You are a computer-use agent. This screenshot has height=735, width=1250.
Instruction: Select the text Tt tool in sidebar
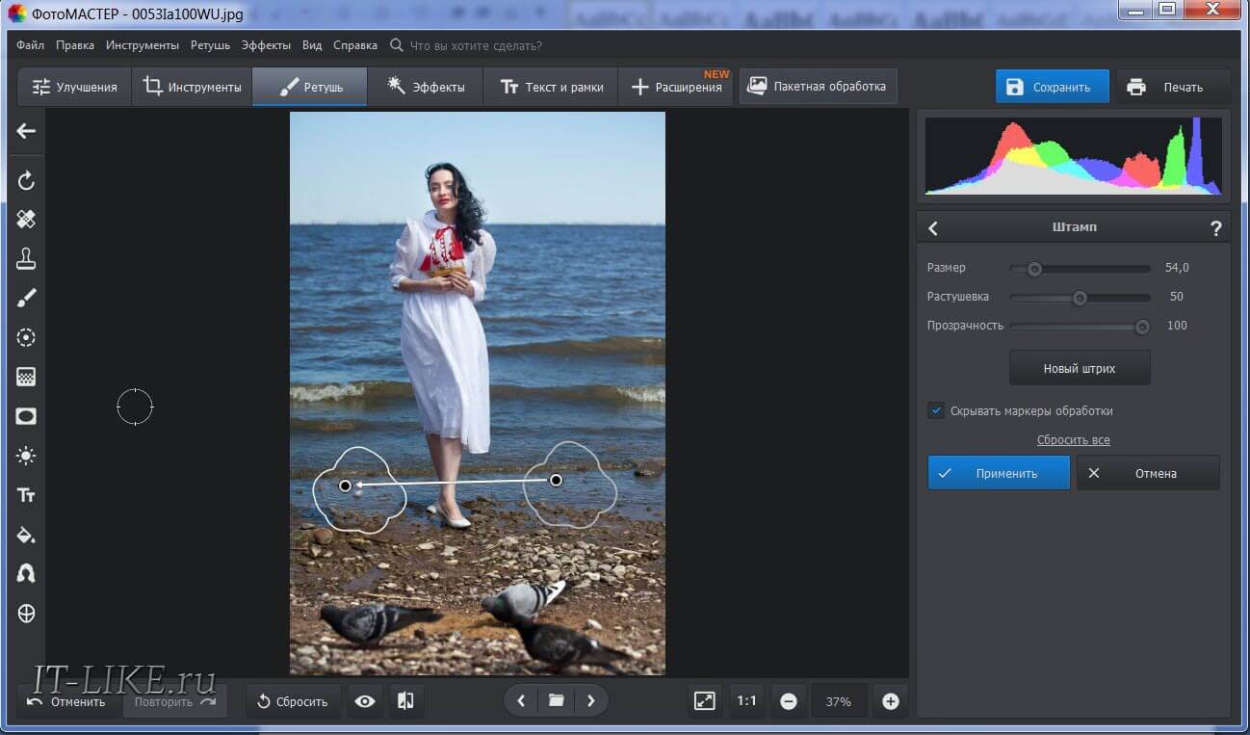26,495
